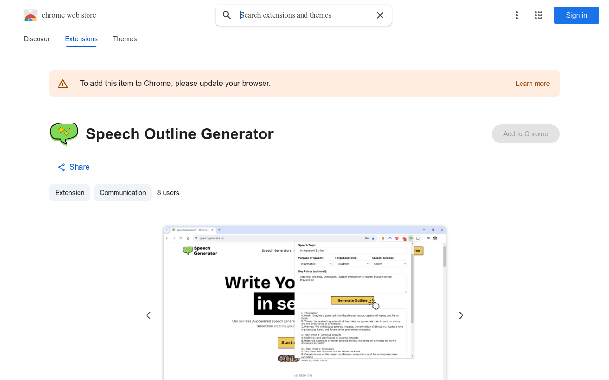
Task: Switch to the Discover tab
Action: click(x=37, y=39)
